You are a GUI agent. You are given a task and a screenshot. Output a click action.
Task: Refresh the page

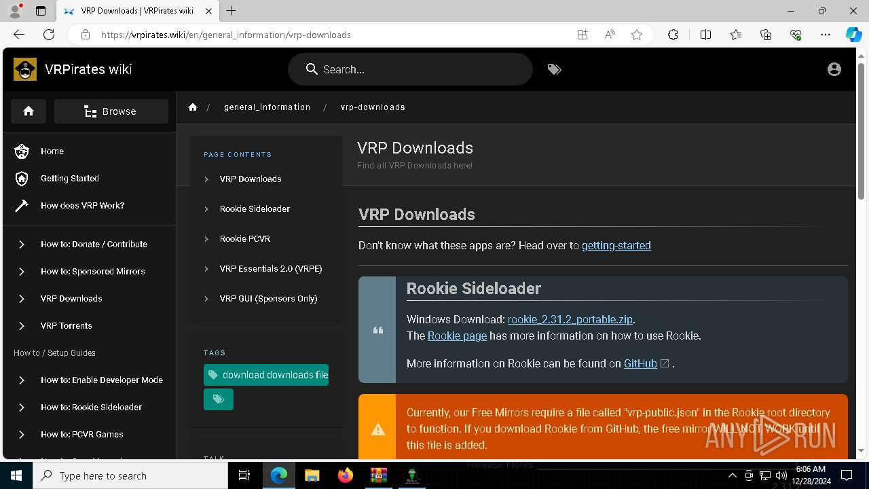click(x=49, y=35)
